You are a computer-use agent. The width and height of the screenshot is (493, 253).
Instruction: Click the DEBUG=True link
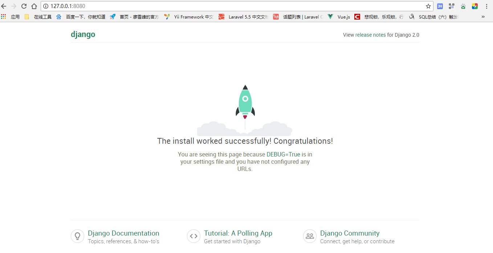coord(283,154)
